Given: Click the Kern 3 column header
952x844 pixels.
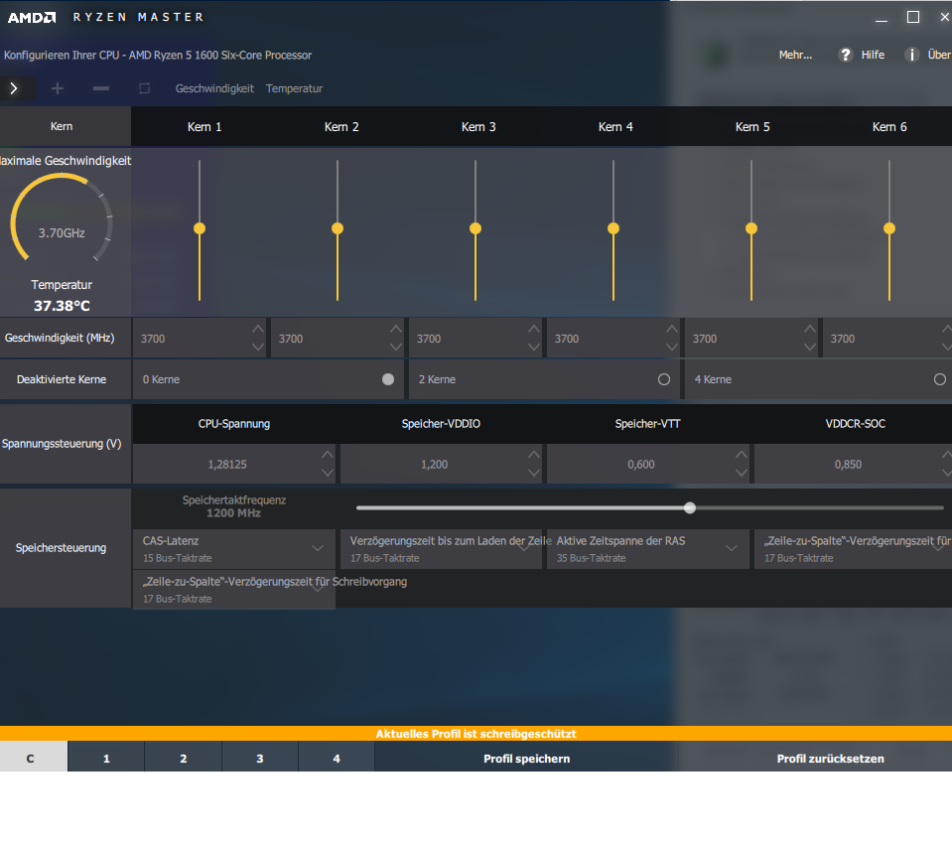Looking at the screenshot, I should coord(478,127).
